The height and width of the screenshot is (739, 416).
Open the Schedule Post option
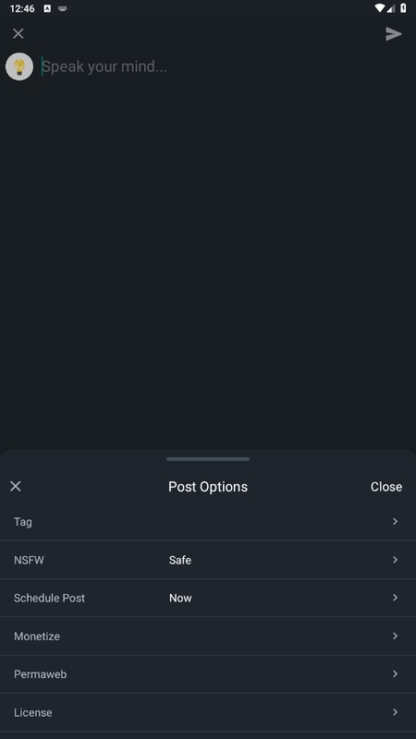click(x=208, y=598)
